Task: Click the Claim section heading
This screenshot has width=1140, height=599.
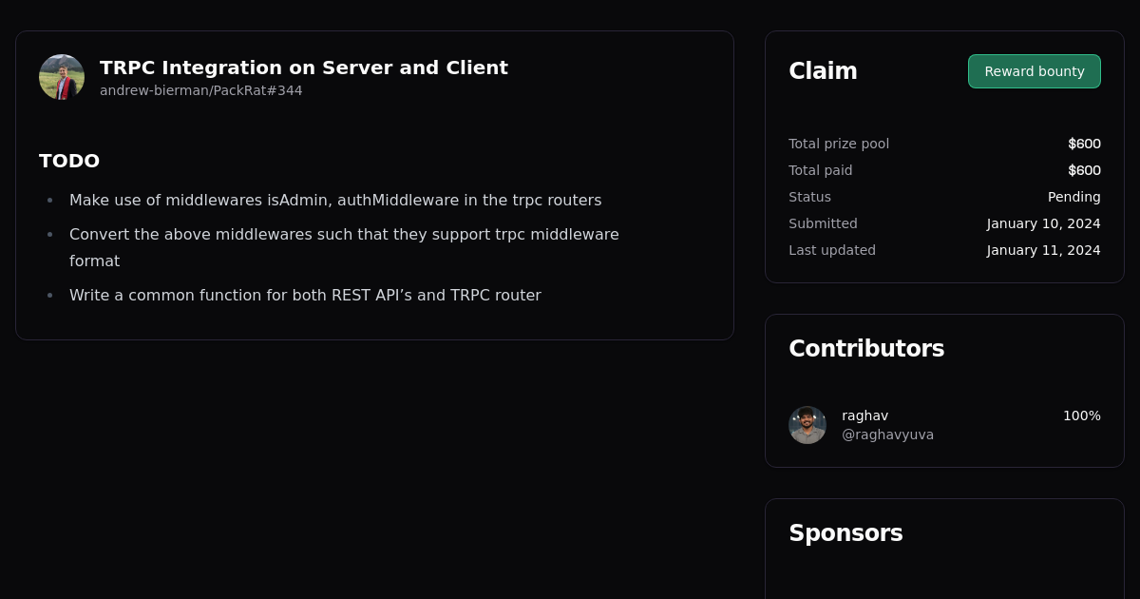Action: (x=823, y=70)
